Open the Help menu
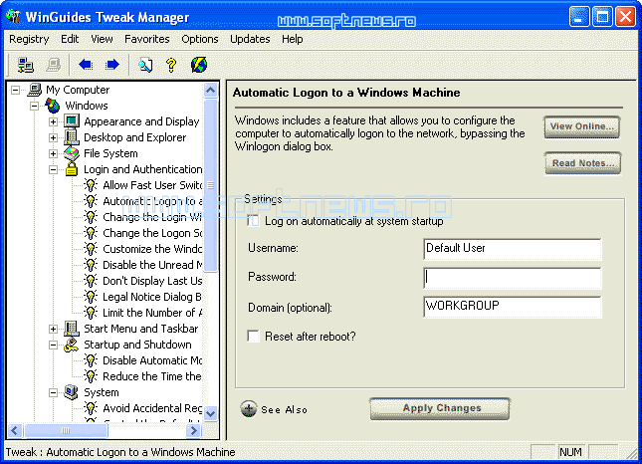Image resolution: width=642 pixels, height=464 pixels. coord(293,39)
